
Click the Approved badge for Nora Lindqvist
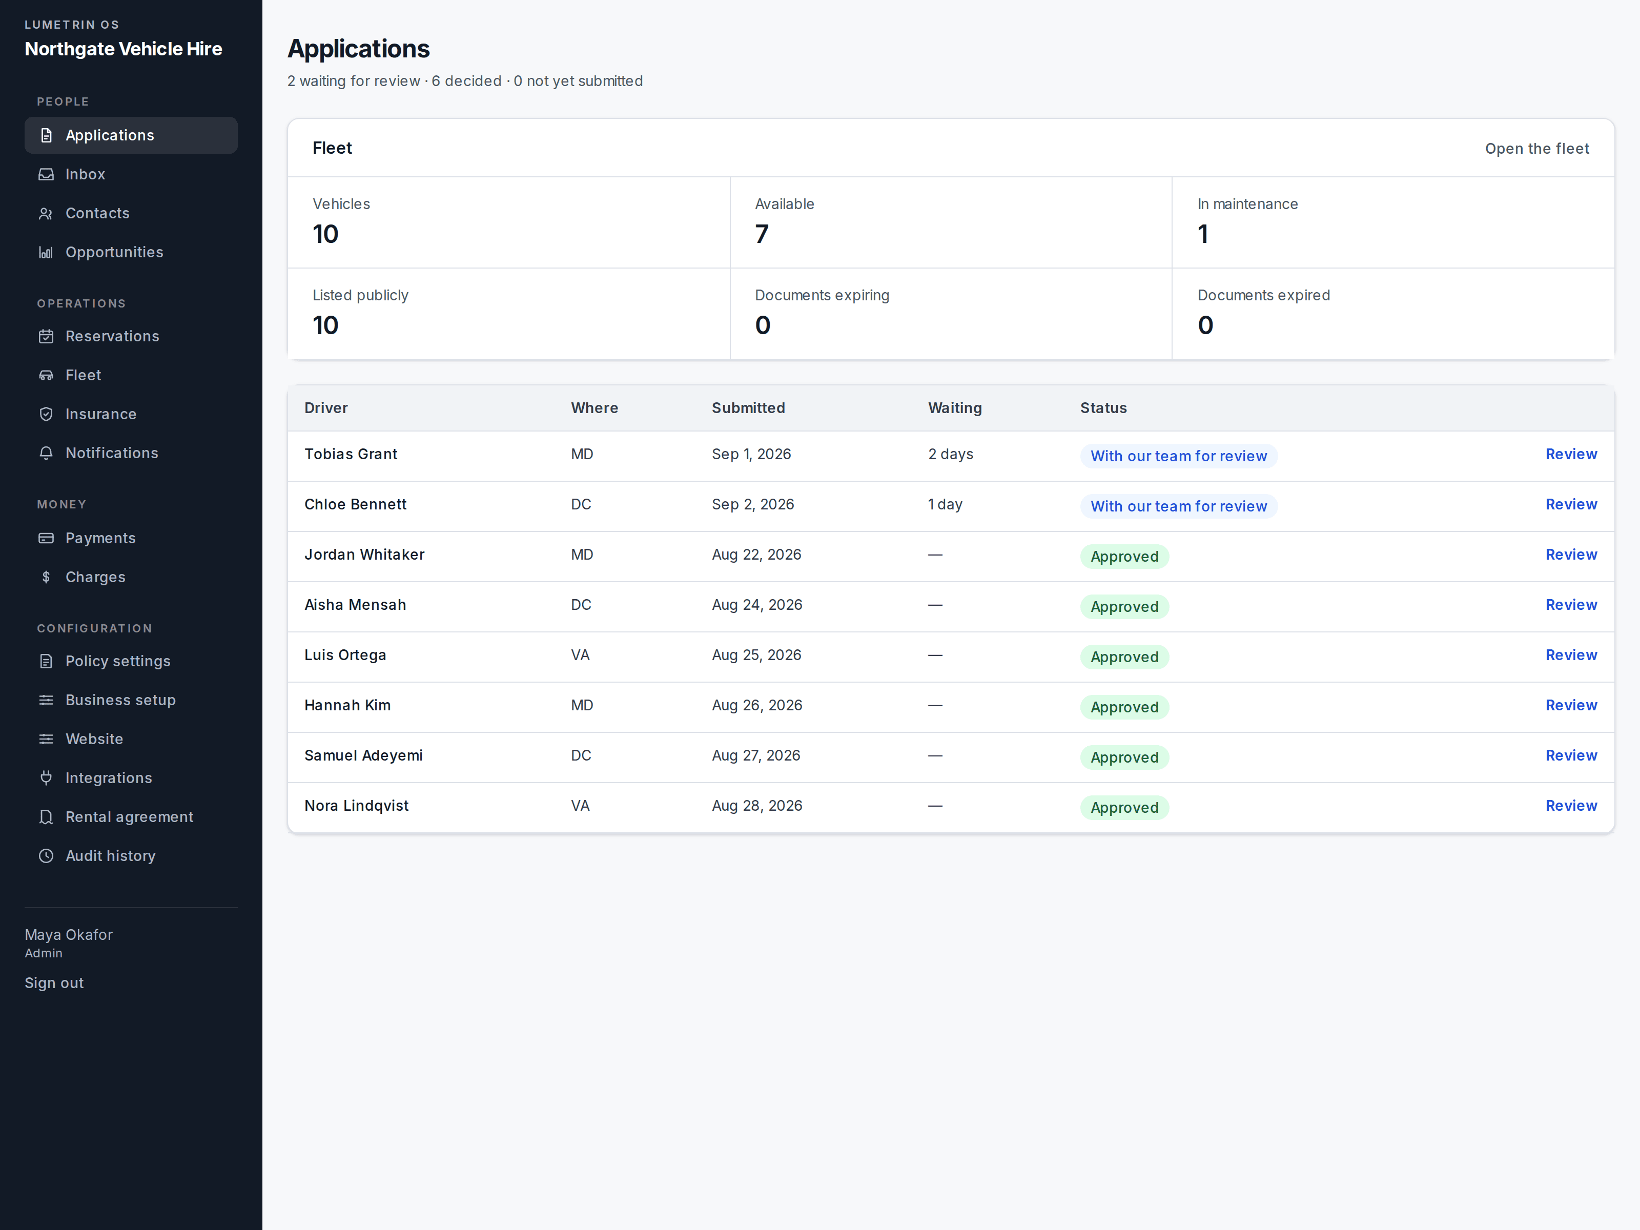(x=1125, y=807)
